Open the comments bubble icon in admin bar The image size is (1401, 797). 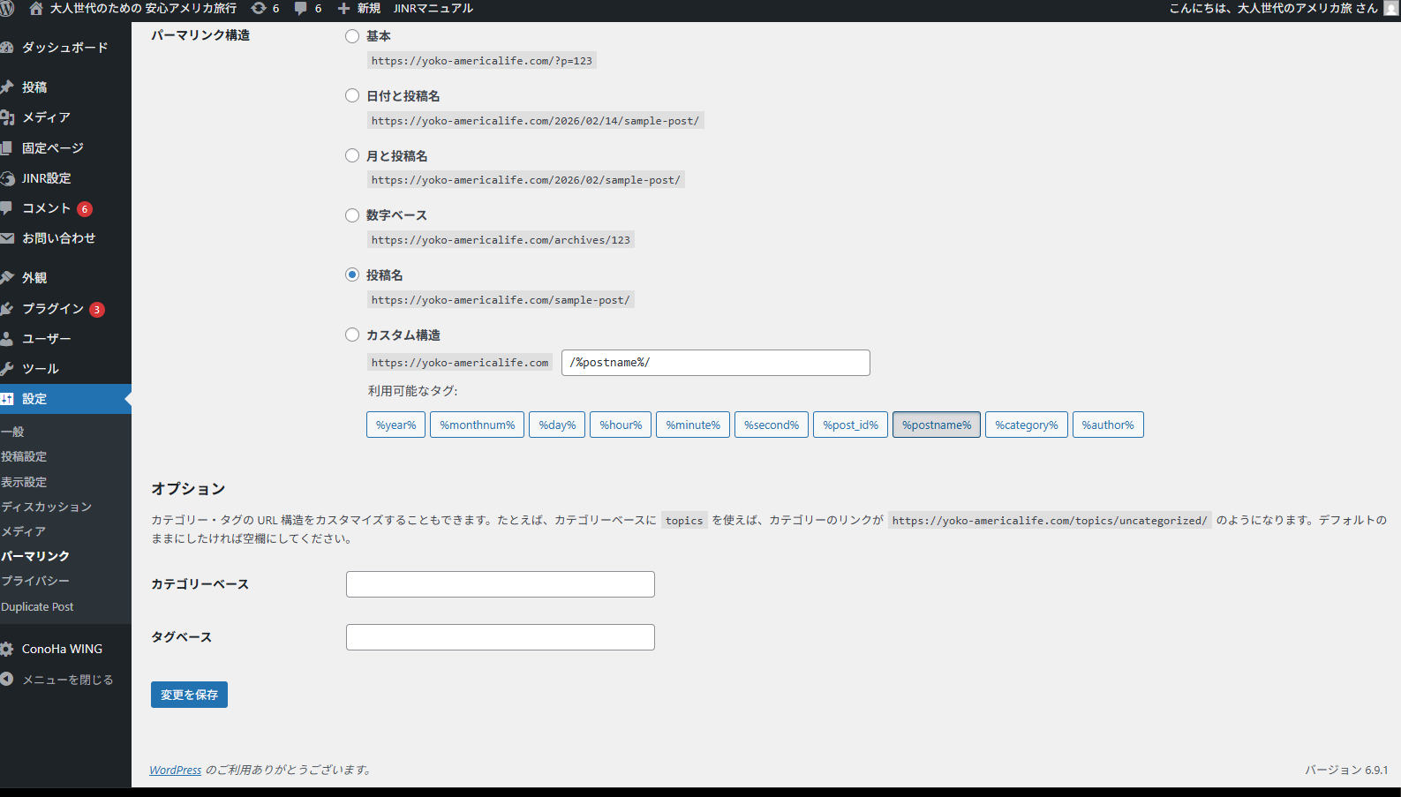click(301, 8)
